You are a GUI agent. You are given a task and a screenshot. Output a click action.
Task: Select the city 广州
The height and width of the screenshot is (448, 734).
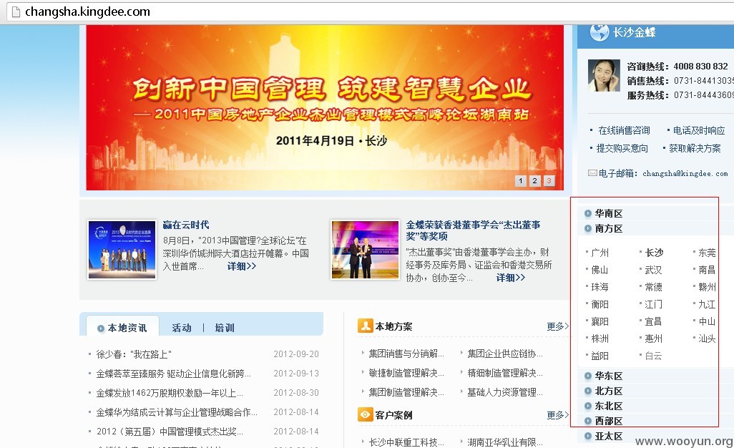coord(600,253)
